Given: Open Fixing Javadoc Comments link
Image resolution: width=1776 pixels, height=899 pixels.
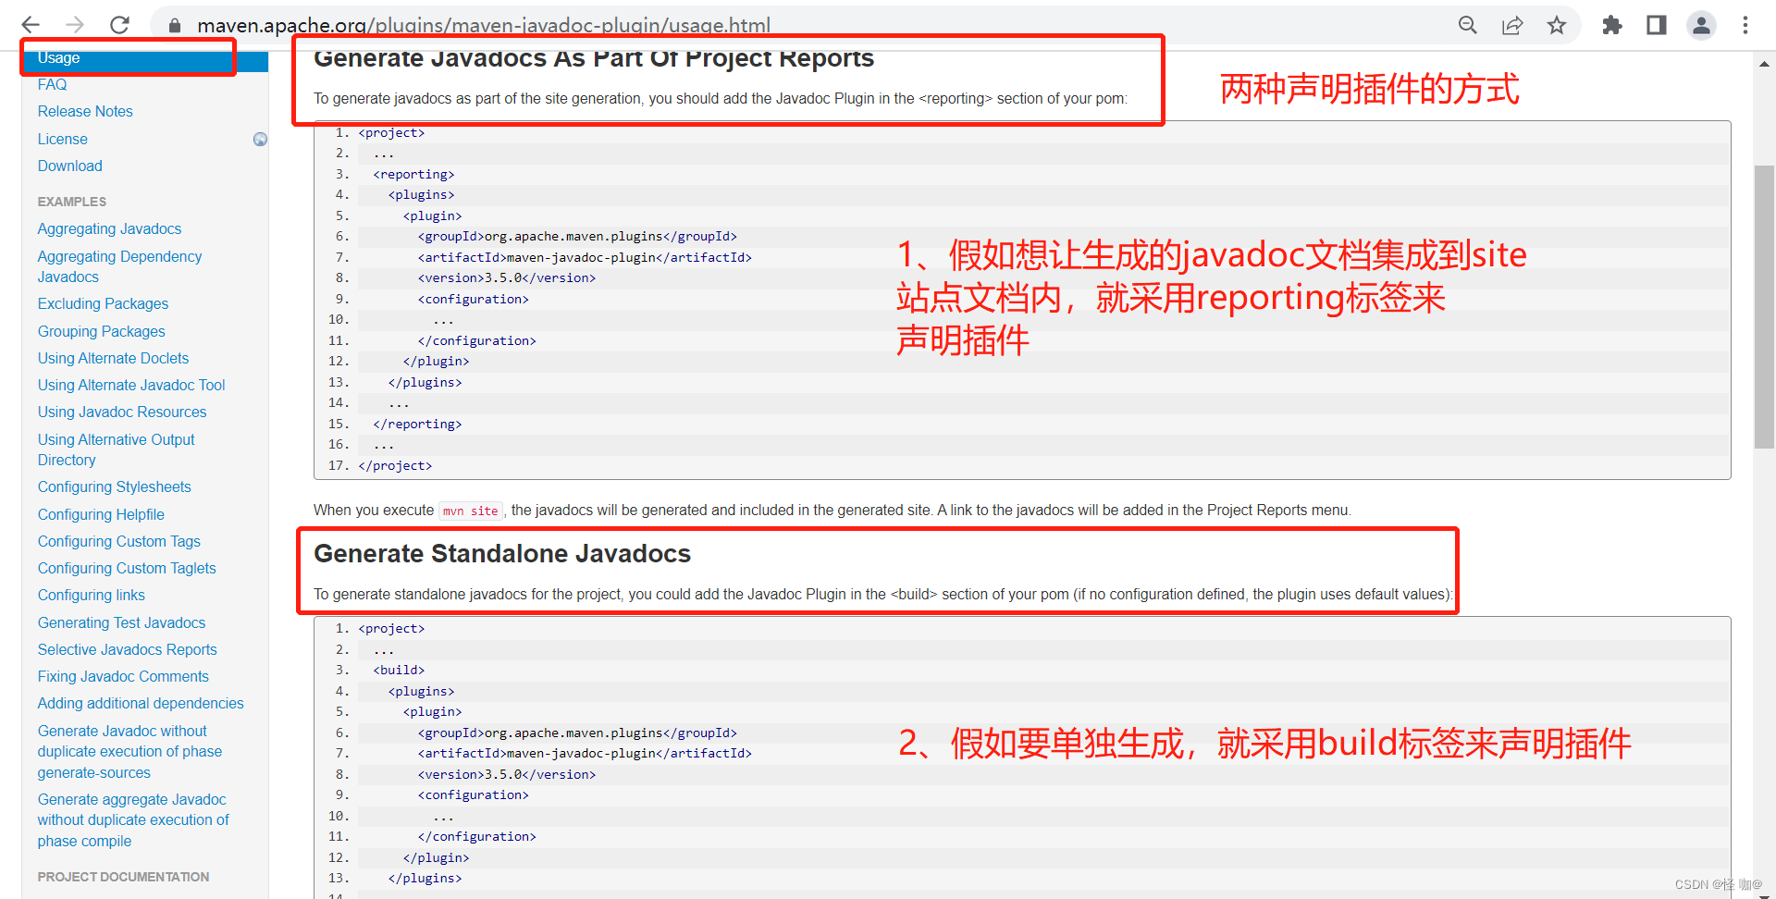Looking at the screenshot, I should pos(123,676).
